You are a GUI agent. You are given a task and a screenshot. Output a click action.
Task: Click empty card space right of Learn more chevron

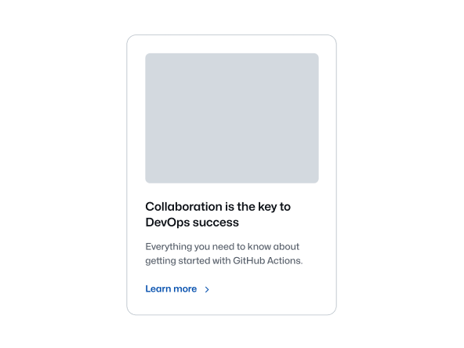[x=266, y=289]
